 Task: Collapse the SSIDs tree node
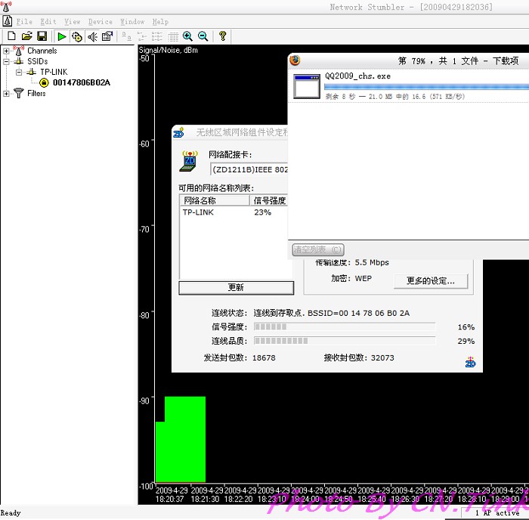(x=6, y=61)
